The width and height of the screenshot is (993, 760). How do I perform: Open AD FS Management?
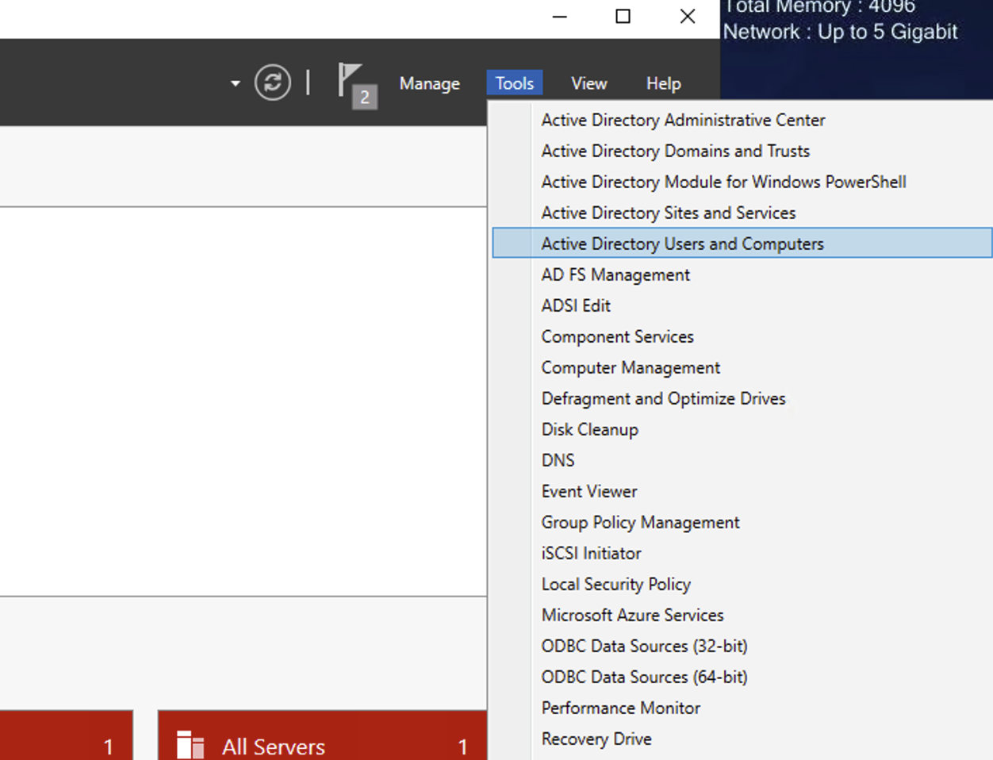pos(742,274)
